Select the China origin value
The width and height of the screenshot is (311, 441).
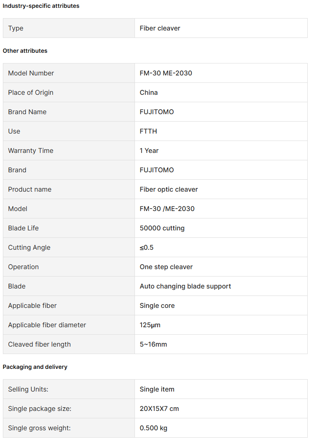149,92
